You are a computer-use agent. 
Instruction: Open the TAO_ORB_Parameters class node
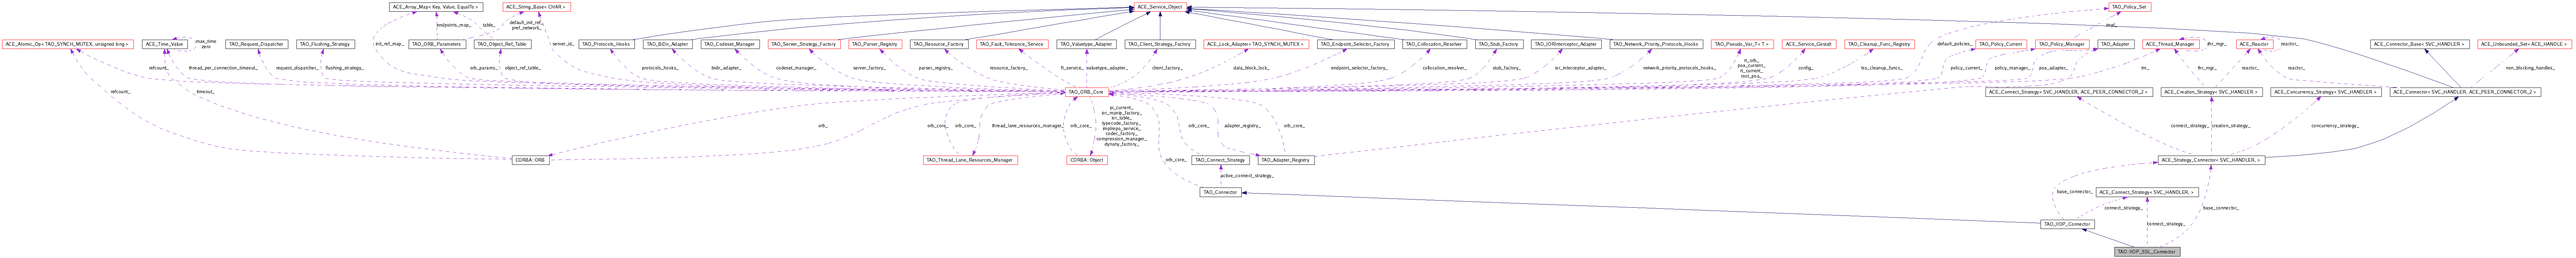[436, 44]
